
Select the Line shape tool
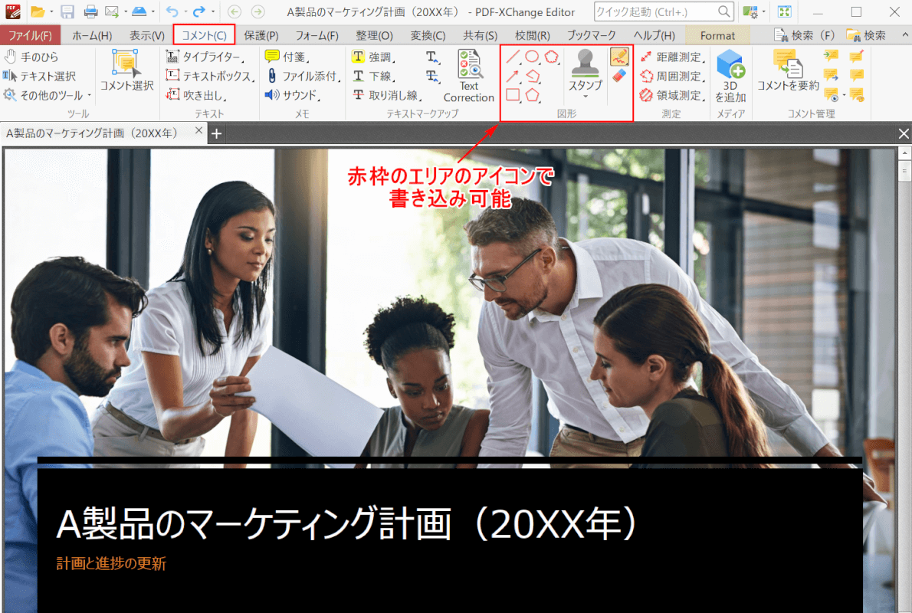513,57
